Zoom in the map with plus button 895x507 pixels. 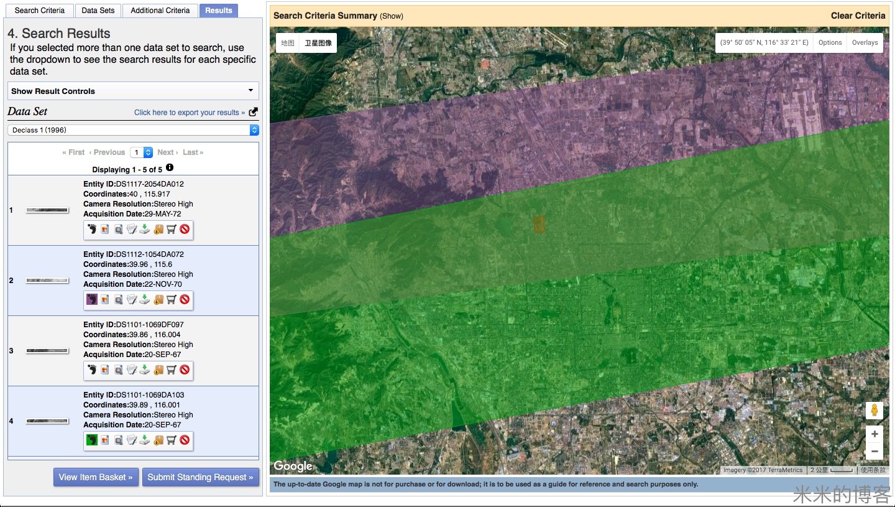874,434
